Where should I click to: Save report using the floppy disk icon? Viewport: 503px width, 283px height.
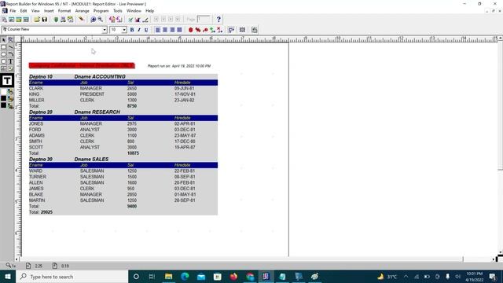coord(45,20)
